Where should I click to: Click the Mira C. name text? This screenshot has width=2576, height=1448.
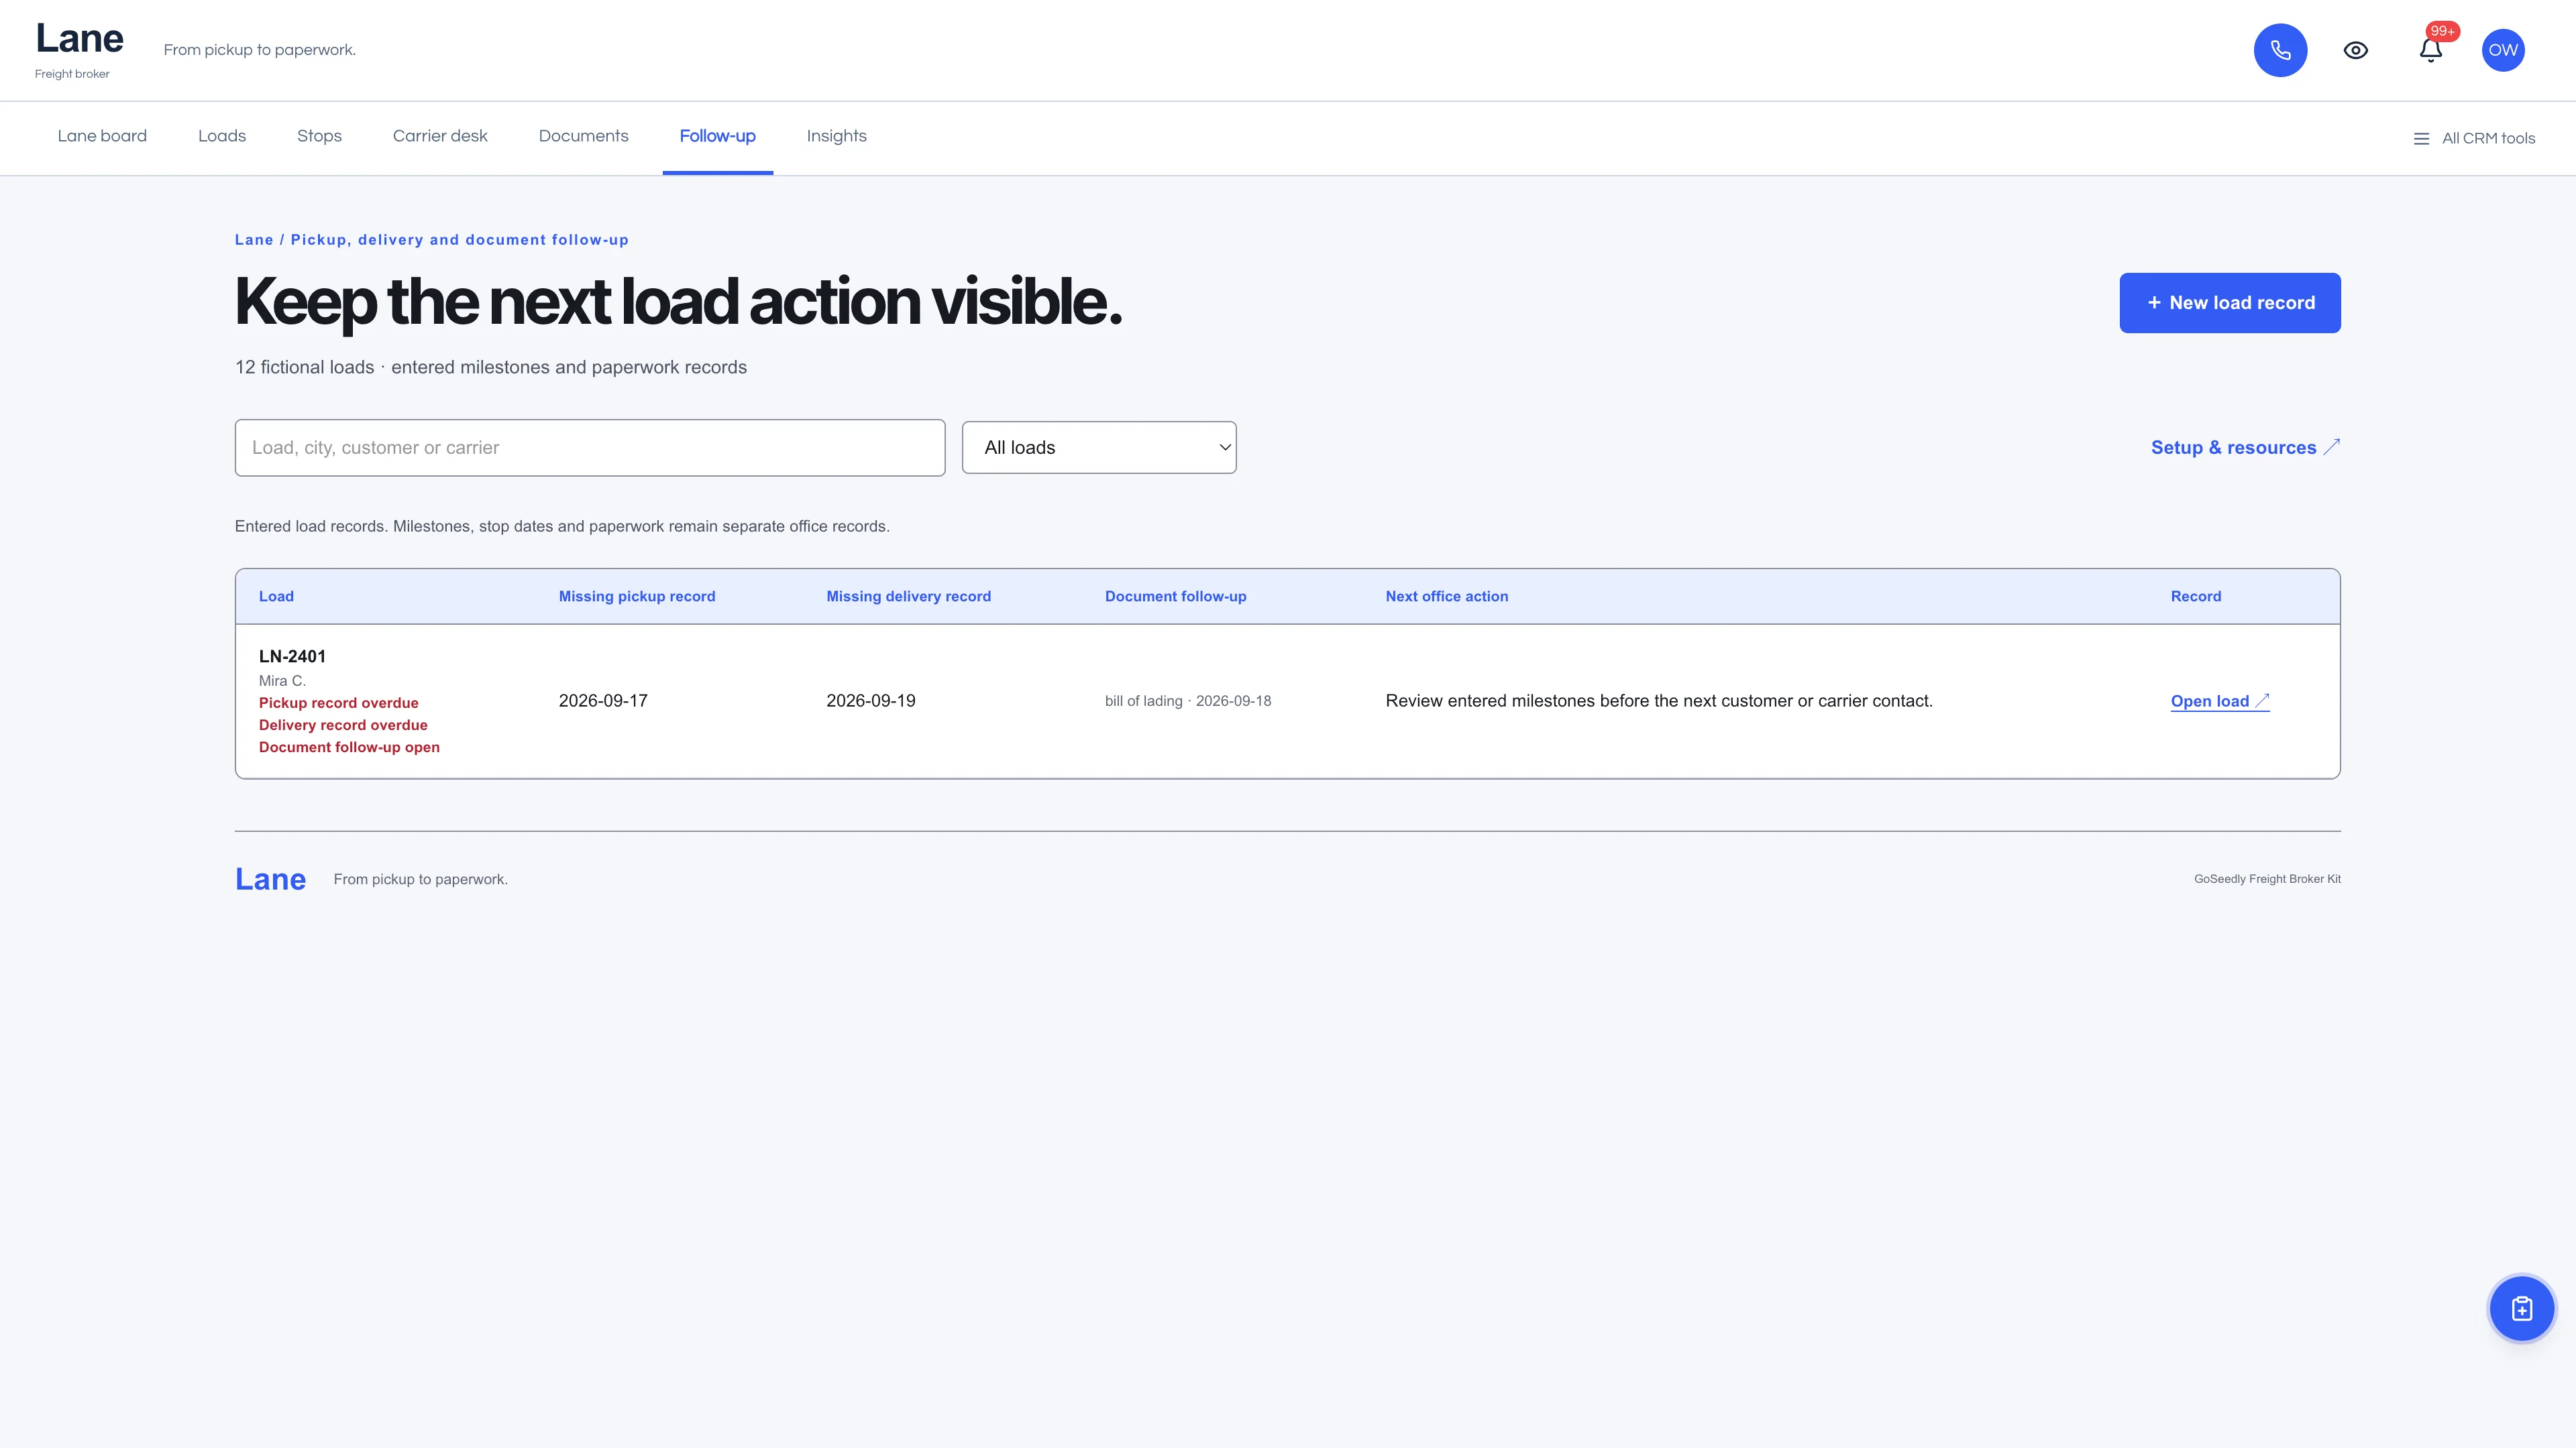(x=282, y=680)
